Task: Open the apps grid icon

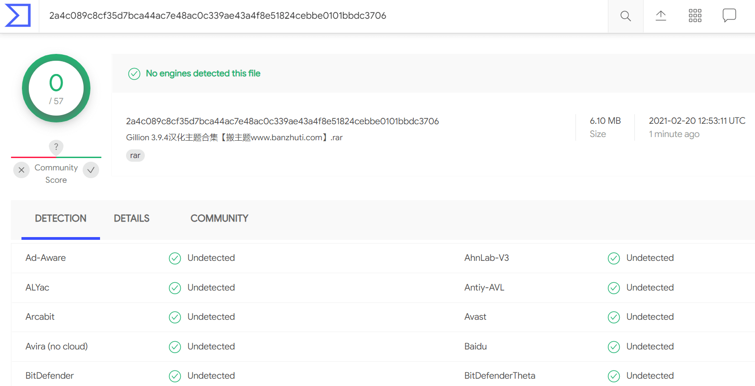Action: [x=695, y=16]
